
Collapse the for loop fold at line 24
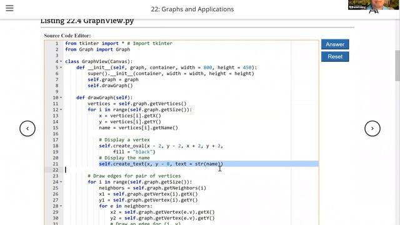[x=61, y=182]
